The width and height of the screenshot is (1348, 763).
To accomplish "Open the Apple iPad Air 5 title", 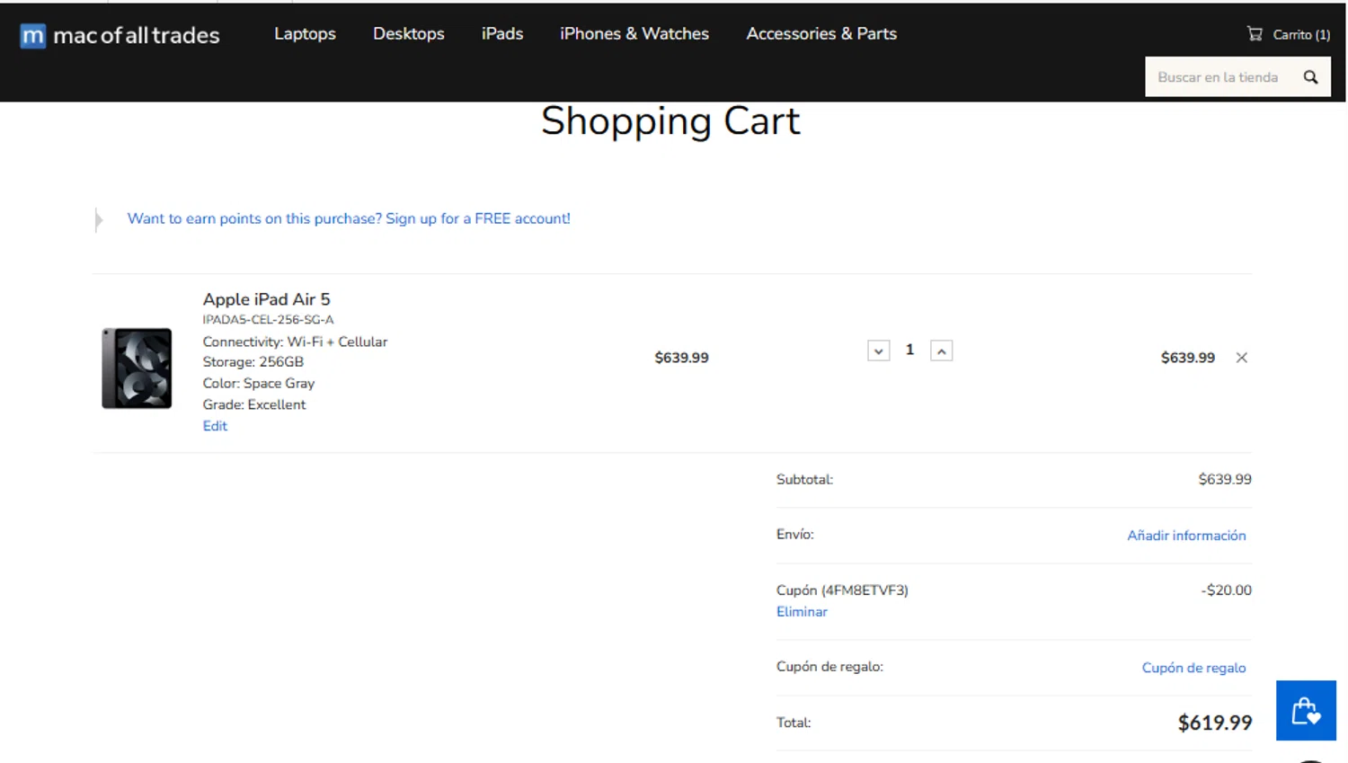I will (267, 299).
